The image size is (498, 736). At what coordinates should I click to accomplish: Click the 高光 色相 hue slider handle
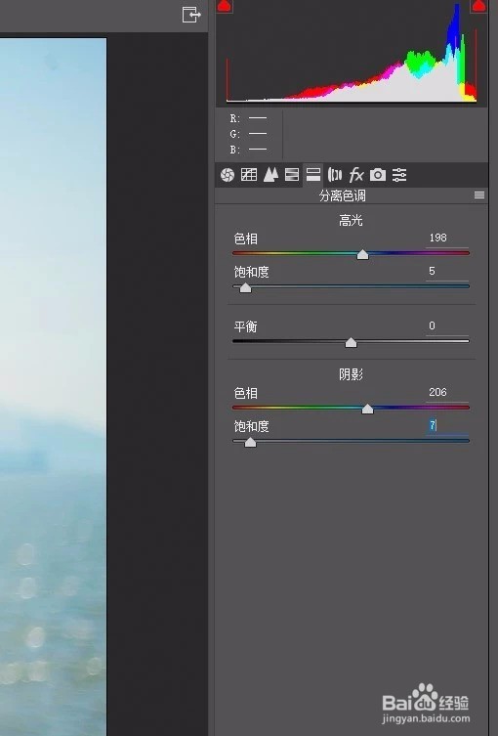pyautogui.click(x=362, y=254)
